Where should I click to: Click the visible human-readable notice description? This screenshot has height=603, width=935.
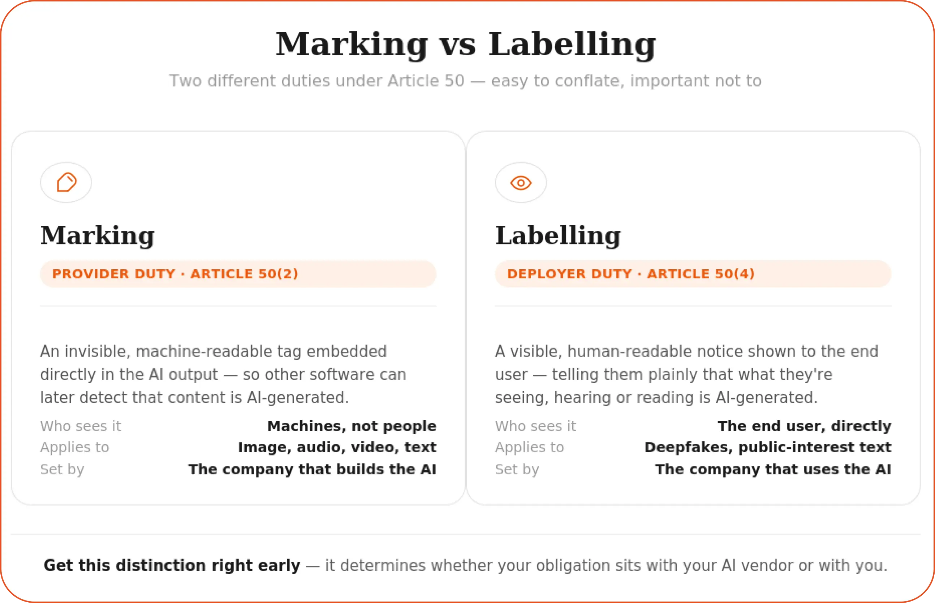click(686, 374)
